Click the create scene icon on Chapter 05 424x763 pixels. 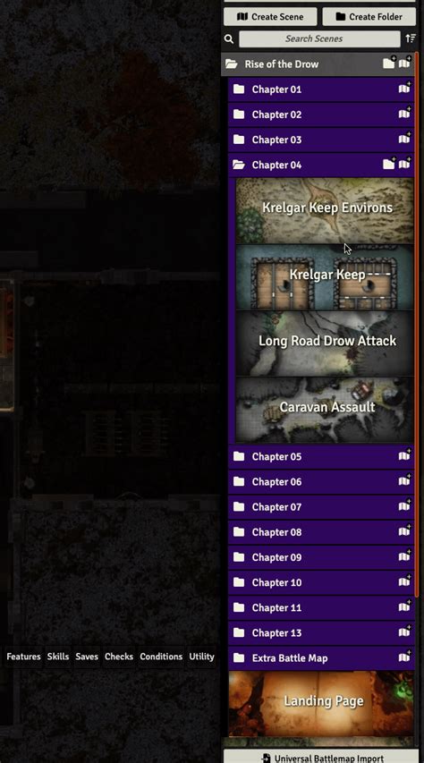[x=404, y=456]
